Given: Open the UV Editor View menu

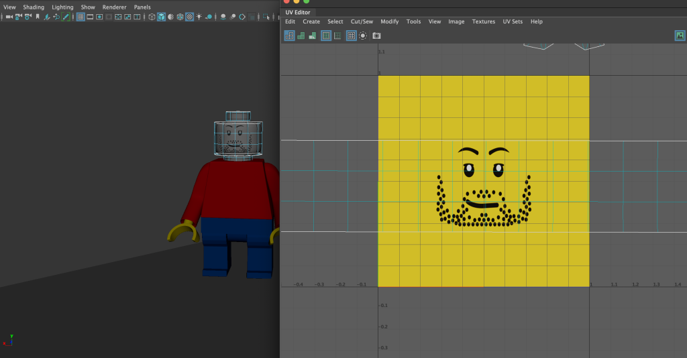Looking at the screenshot, I should [x=435, y=21].
